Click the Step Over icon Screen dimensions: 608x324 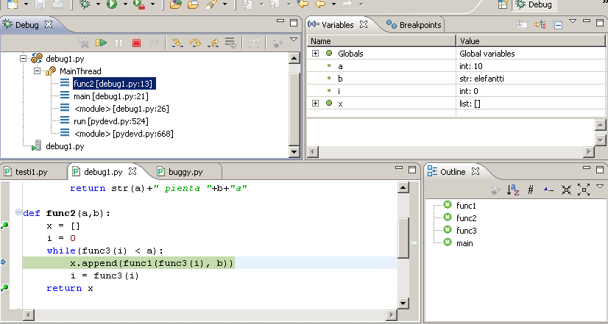(195, 43)
